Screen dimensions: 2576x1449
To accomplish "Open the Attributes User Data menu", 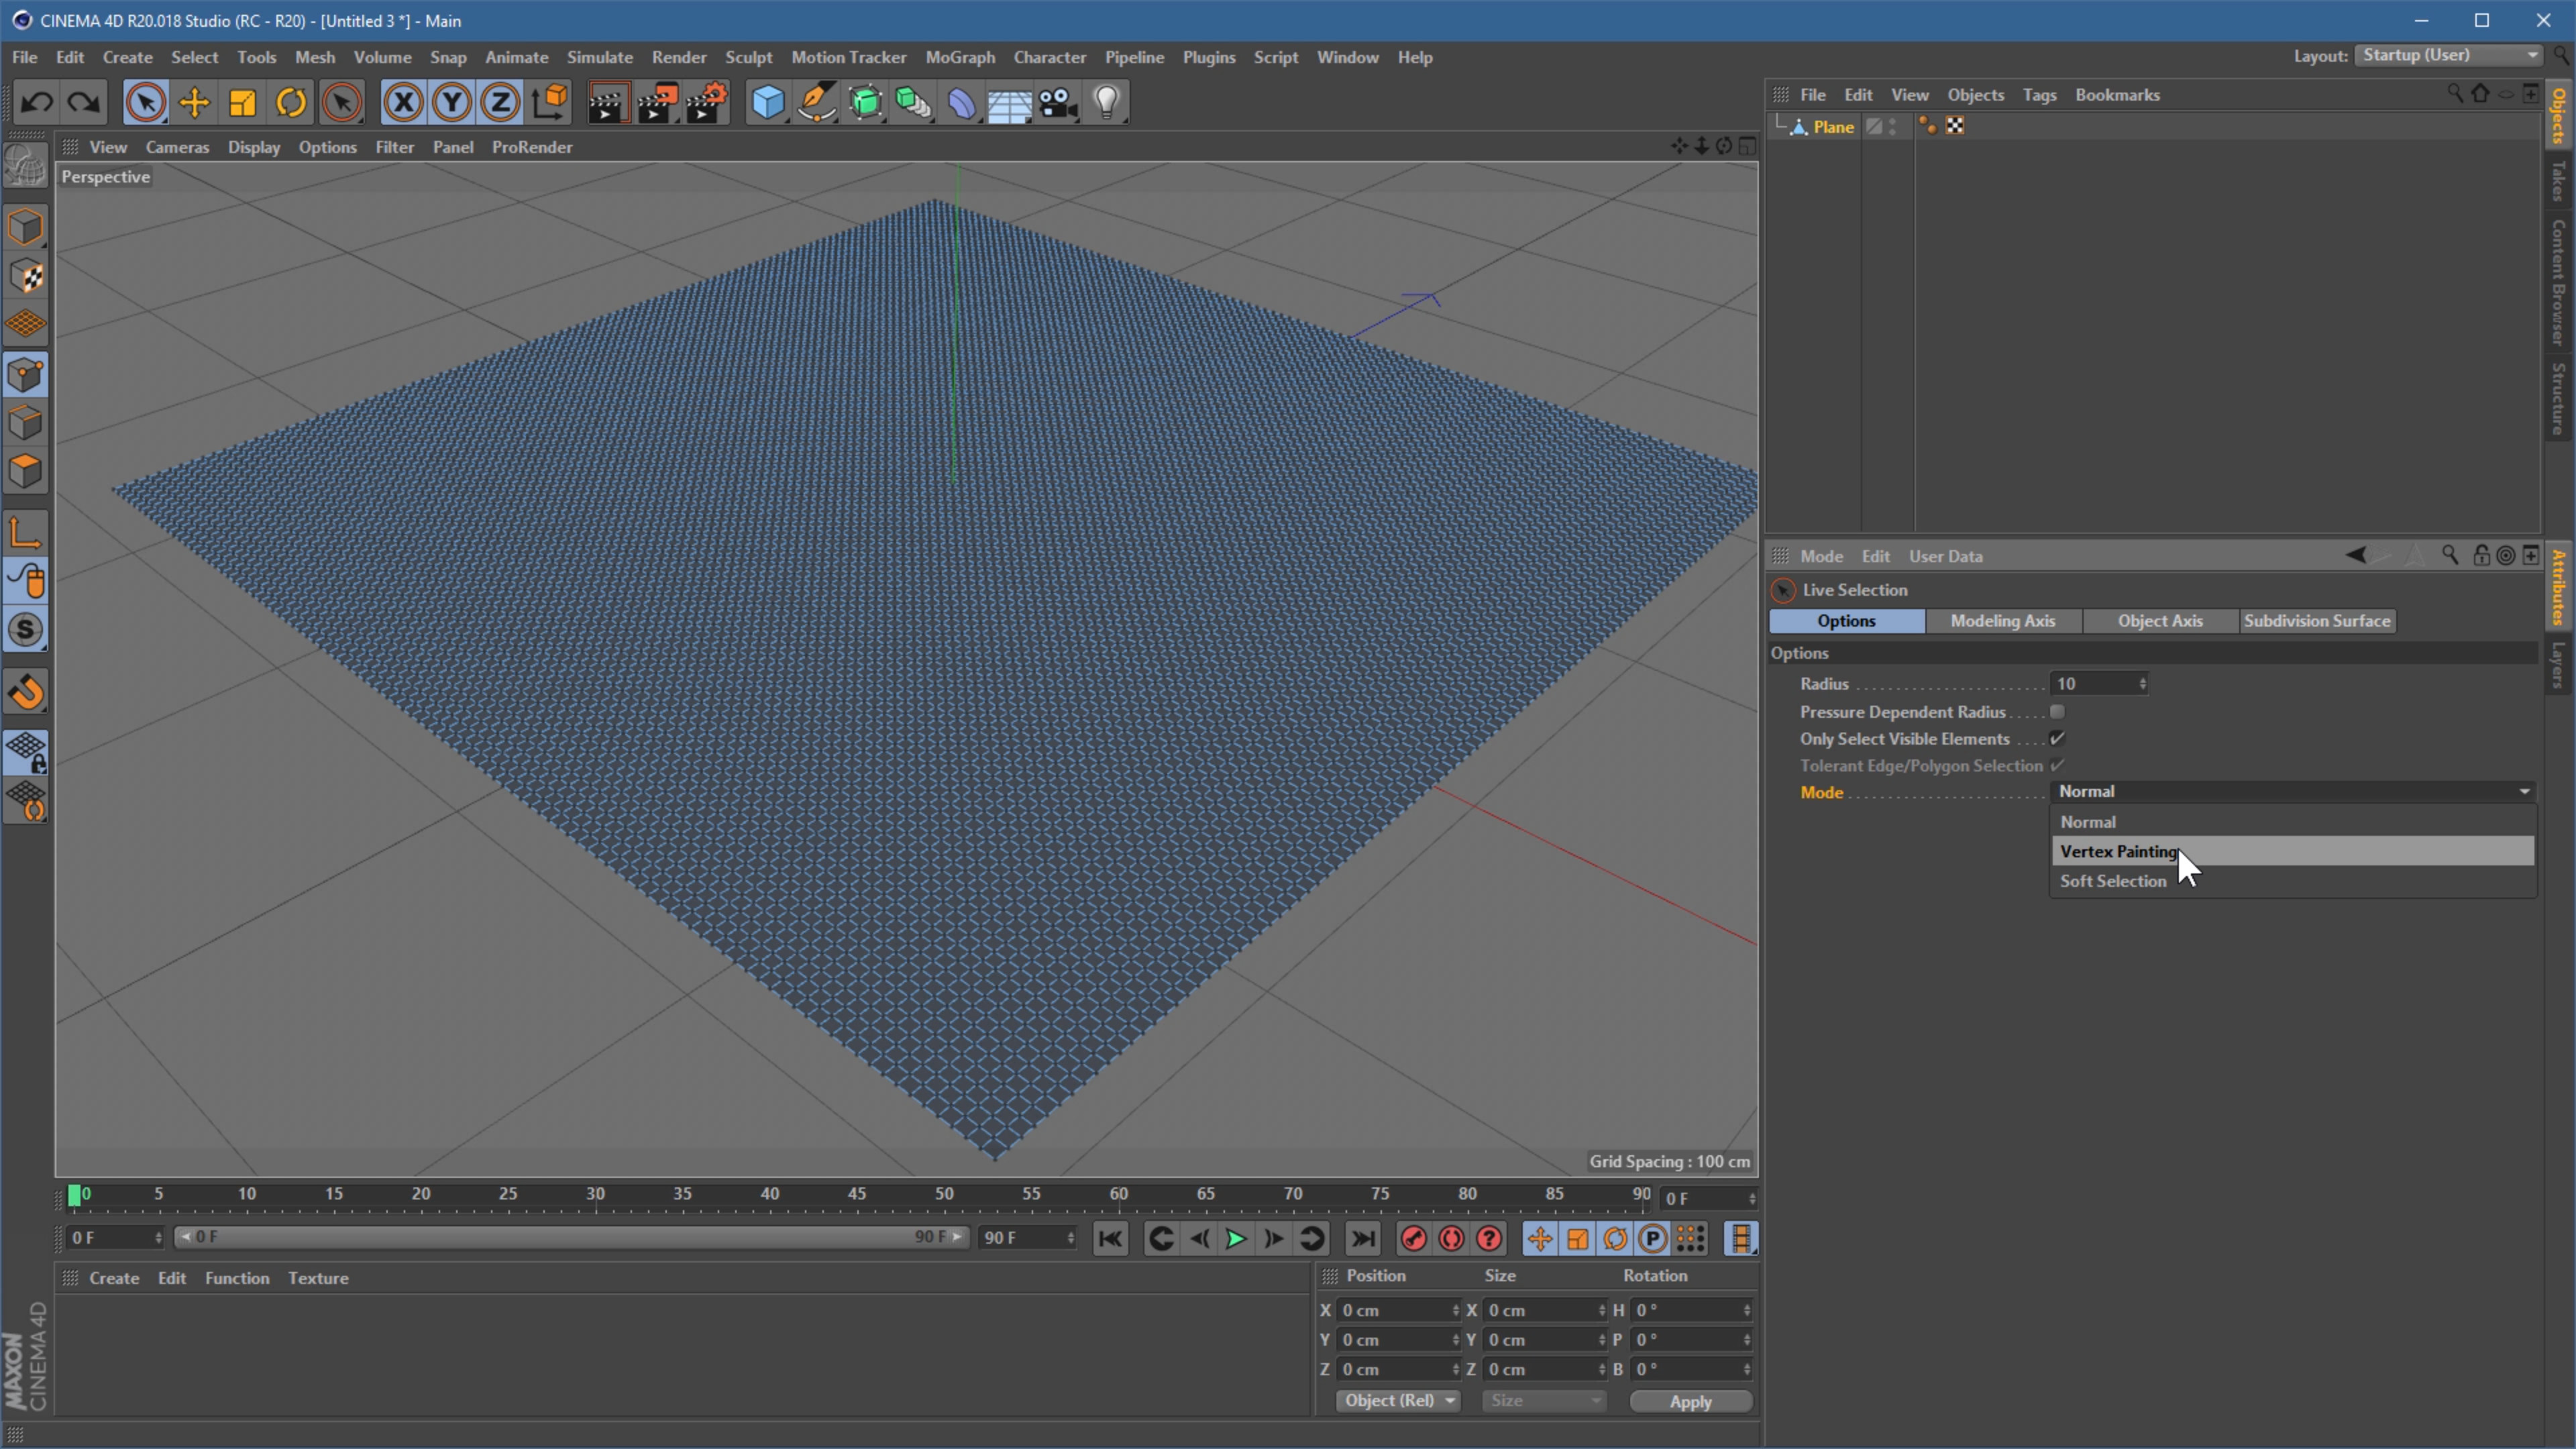I will 1945,556.
